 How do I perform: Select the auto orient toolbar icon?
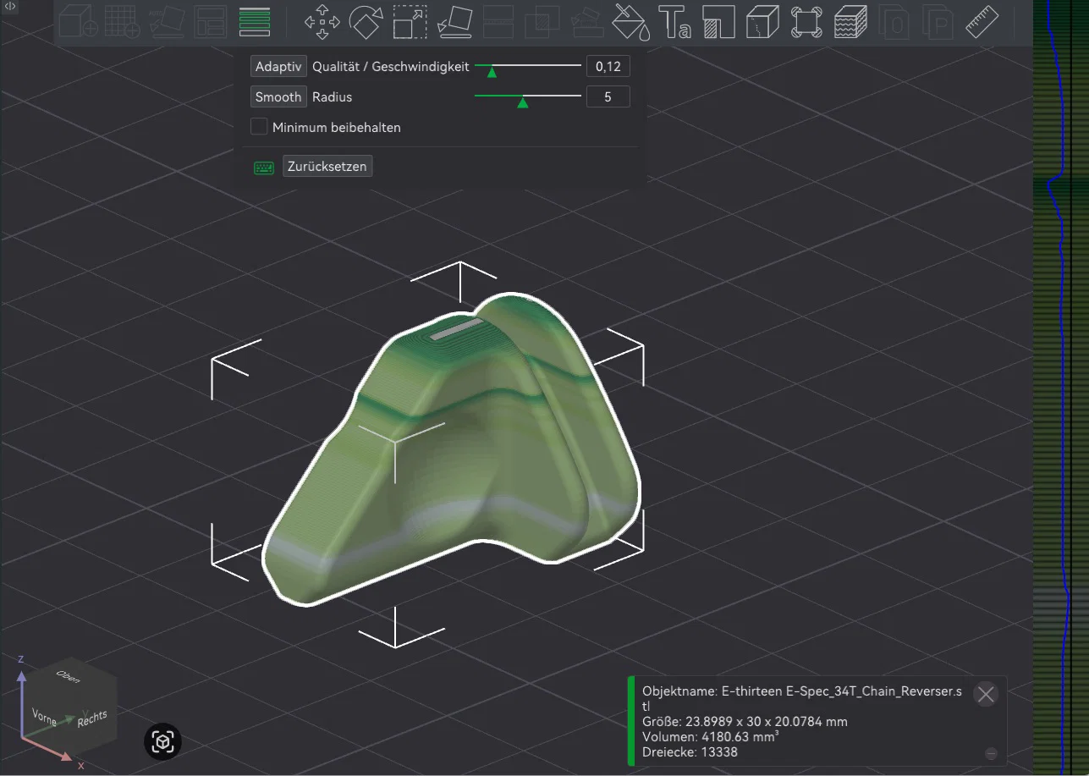(168, 22)
